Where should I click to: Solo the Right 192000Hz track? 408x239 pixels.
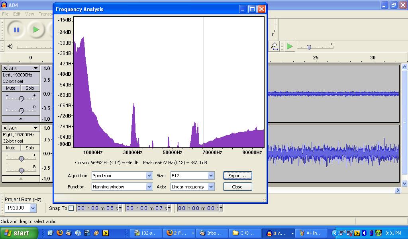pos(30,148)
